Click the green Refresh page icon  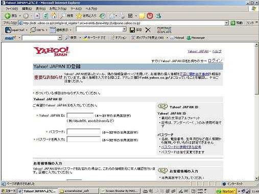point(45,16)
